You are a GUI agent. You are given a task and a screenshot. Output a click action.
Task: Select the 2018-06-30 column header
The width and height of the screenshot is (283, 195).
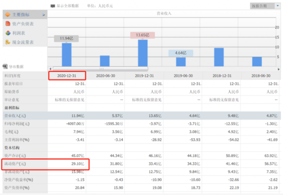[x=261, y=76]
